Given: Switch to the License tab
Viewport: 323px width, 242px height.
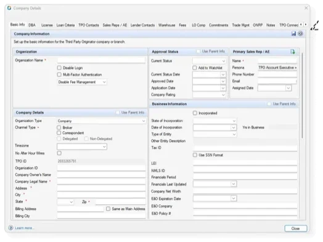Looking at the screenshot, I should click(x=47, y=25).
